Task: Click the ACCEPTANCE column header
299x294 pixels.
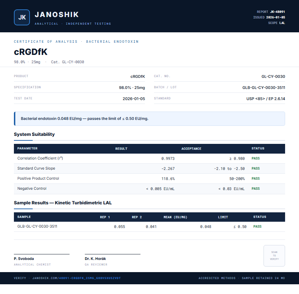Action: [x=191, y=148]
